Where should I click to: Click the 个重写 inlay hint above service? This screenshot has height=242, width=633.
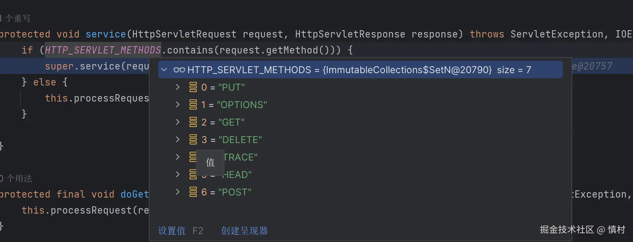[x=18, y=18]
